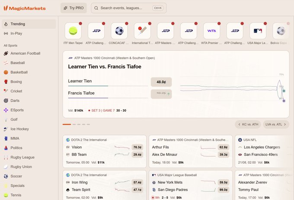Screen dimensions: 294x200
Task: Open Tennis sport category
Action: (x=29, y=195)
